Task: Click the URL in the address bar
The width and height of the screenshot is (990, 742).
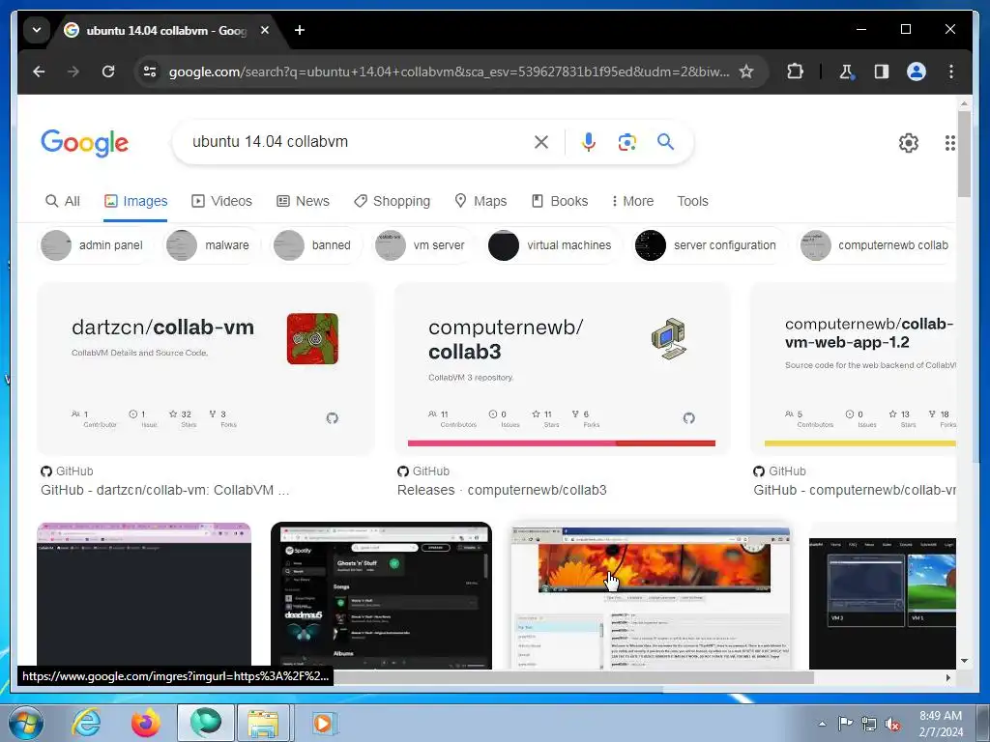Action: 449,71
